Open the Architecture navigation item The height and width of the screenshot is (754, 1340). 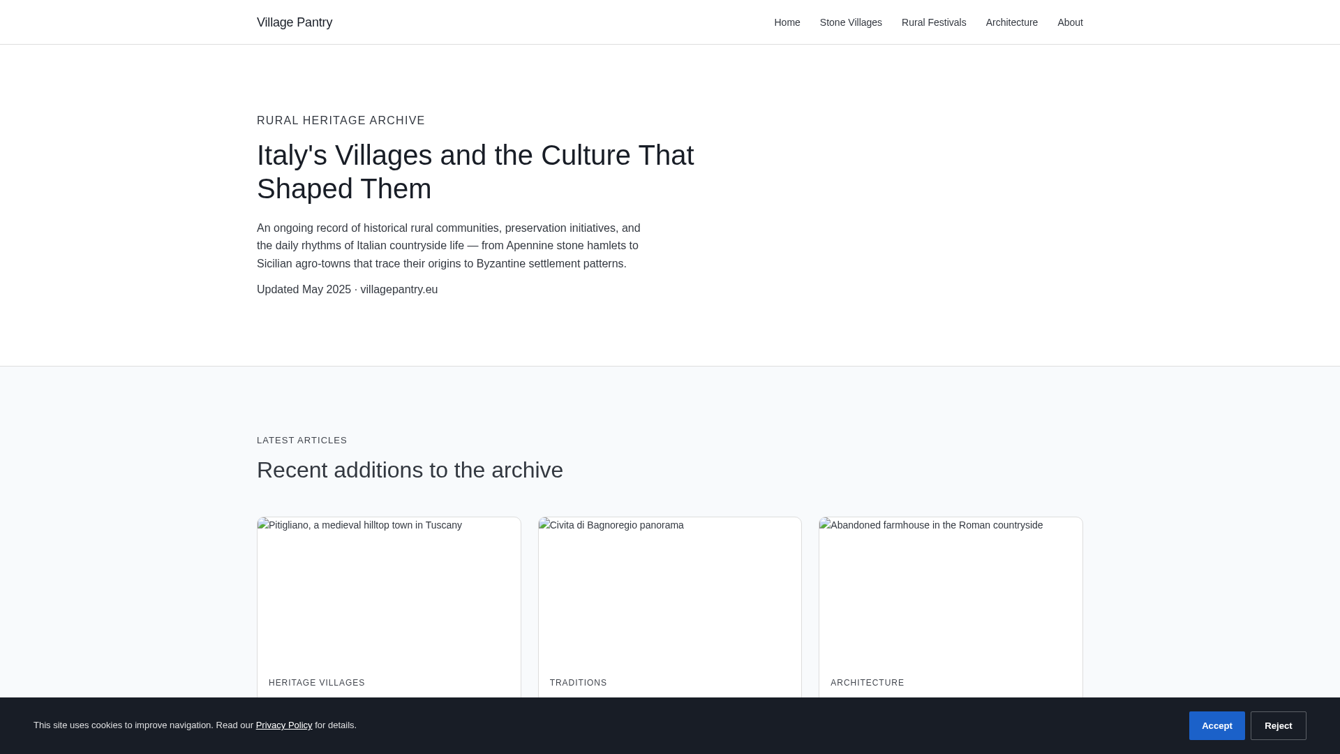1011,22
